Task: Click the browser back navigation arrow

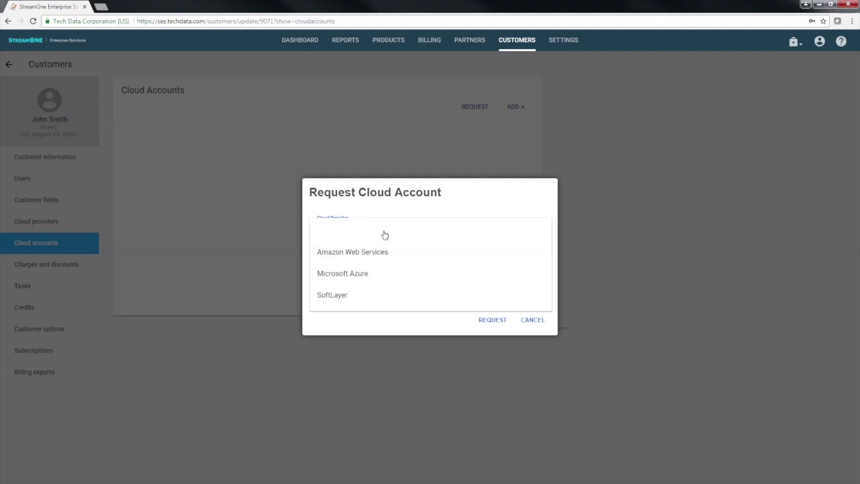Action: tap(8, 22)
